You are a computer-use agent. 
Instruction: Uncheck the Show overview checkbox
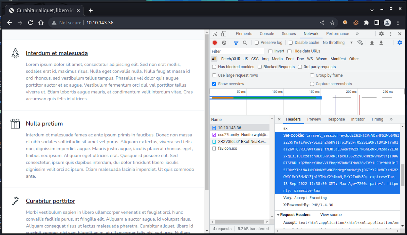[x=214, y=84]
